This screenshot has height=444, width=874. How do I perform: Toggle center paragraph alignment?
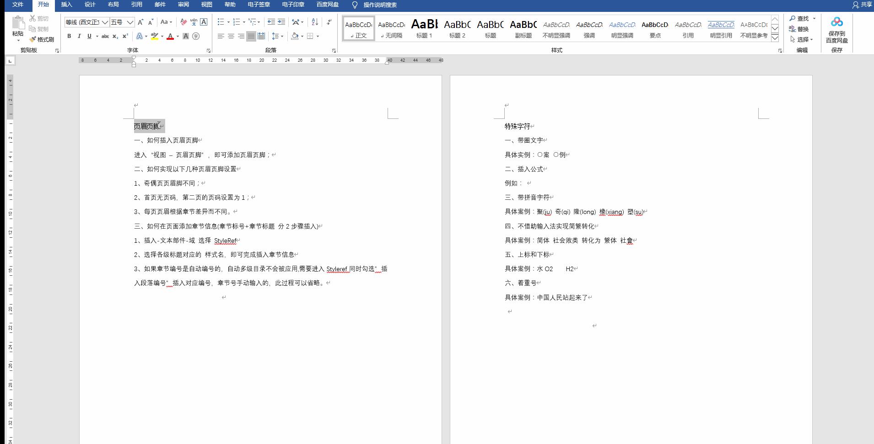(x=231, y=36)
